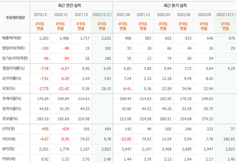The height and width of the screenshot is (163, 238).
Task: Click revenue value 1,486
Action: [x=65, y=38]
